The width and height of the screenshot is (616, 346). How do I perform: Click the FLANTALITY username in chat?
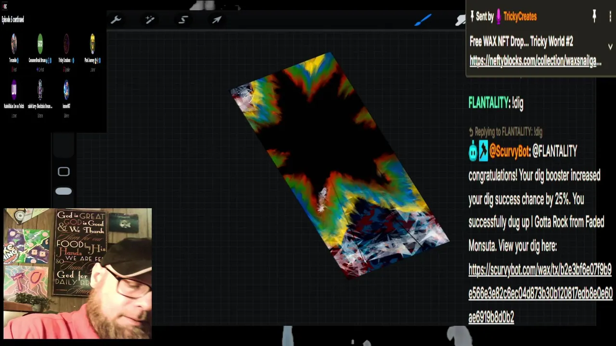tap(489, 103)
